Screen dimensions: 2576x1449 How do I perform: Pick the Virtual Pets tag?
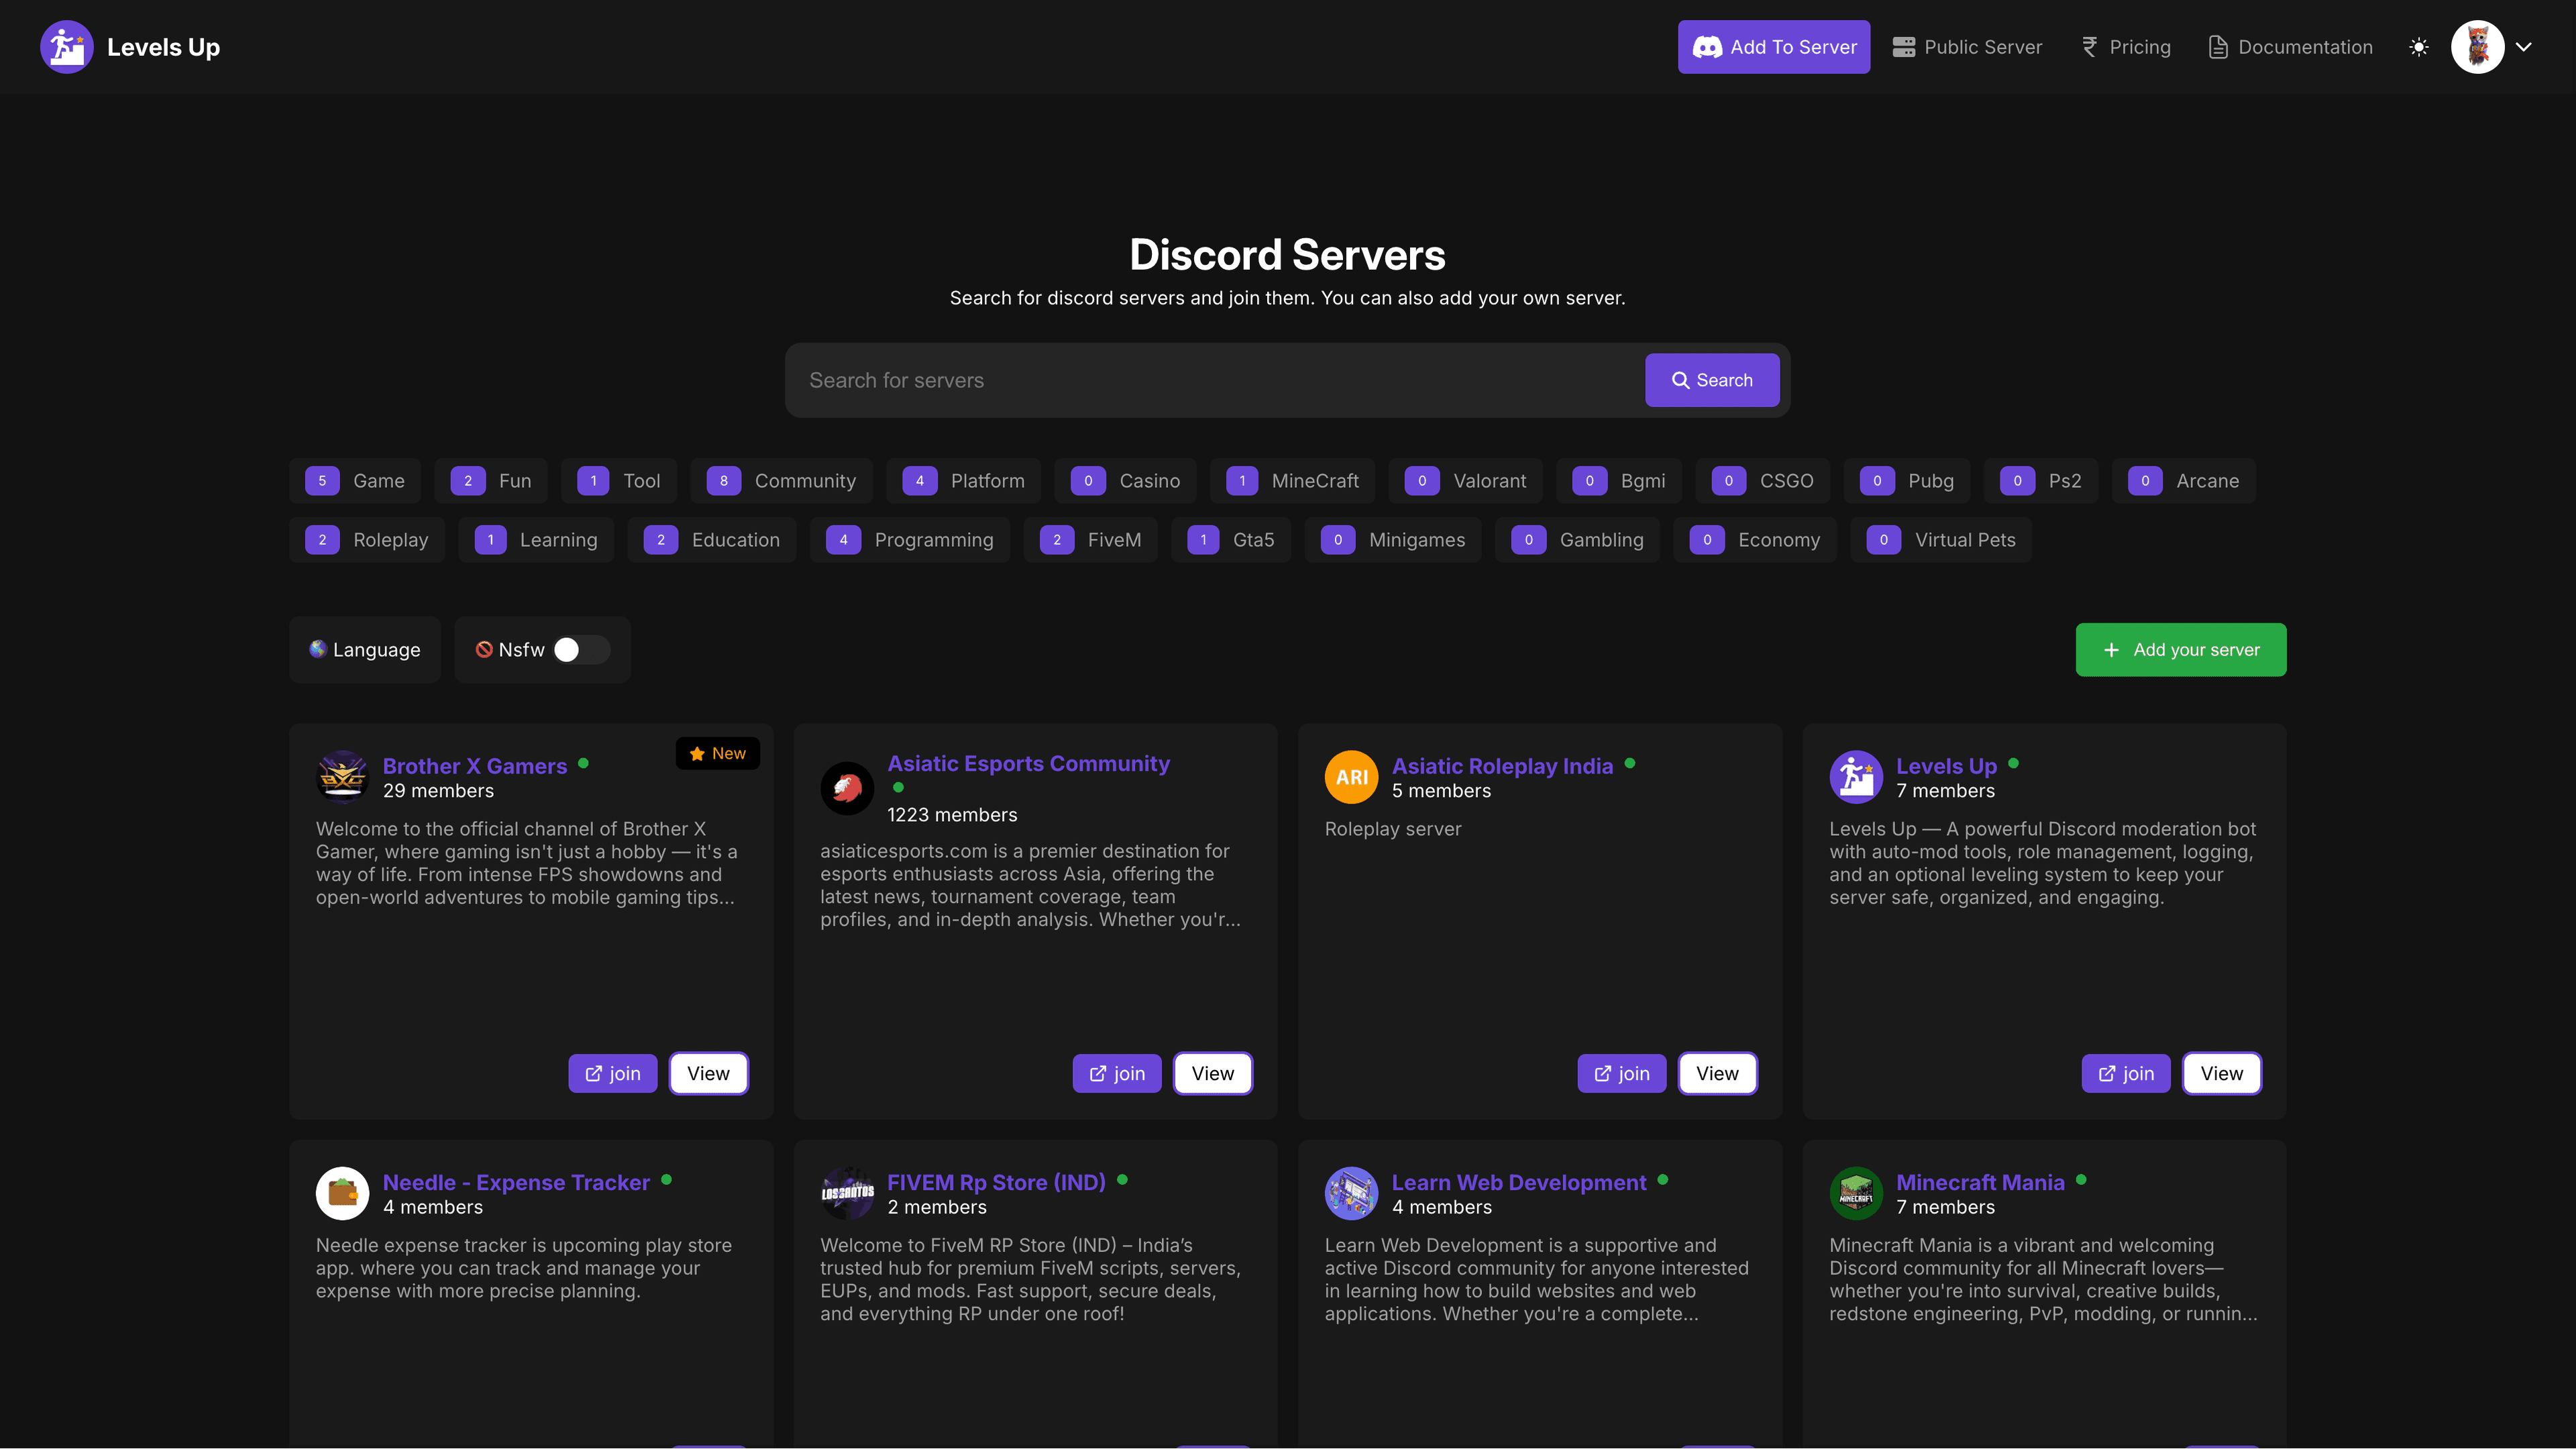pos(1940,540)
